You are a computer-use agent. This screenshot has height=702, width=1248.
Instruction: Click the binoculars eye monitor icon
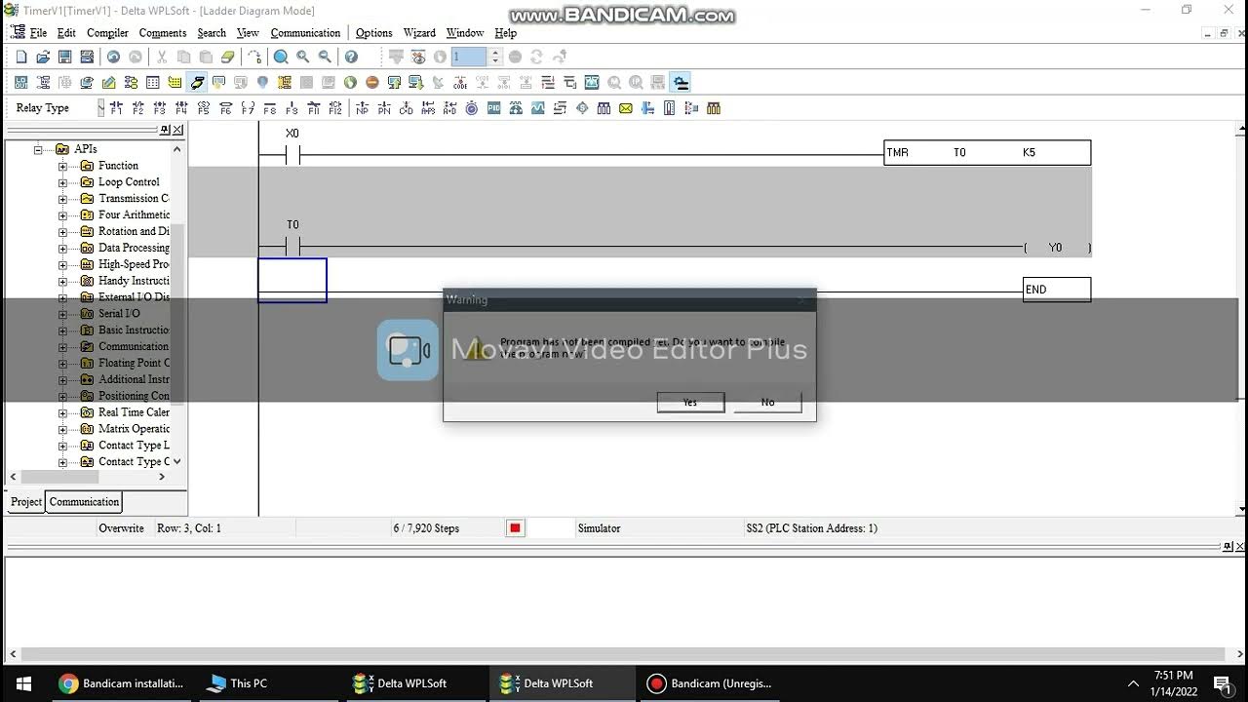coord(418,58)
